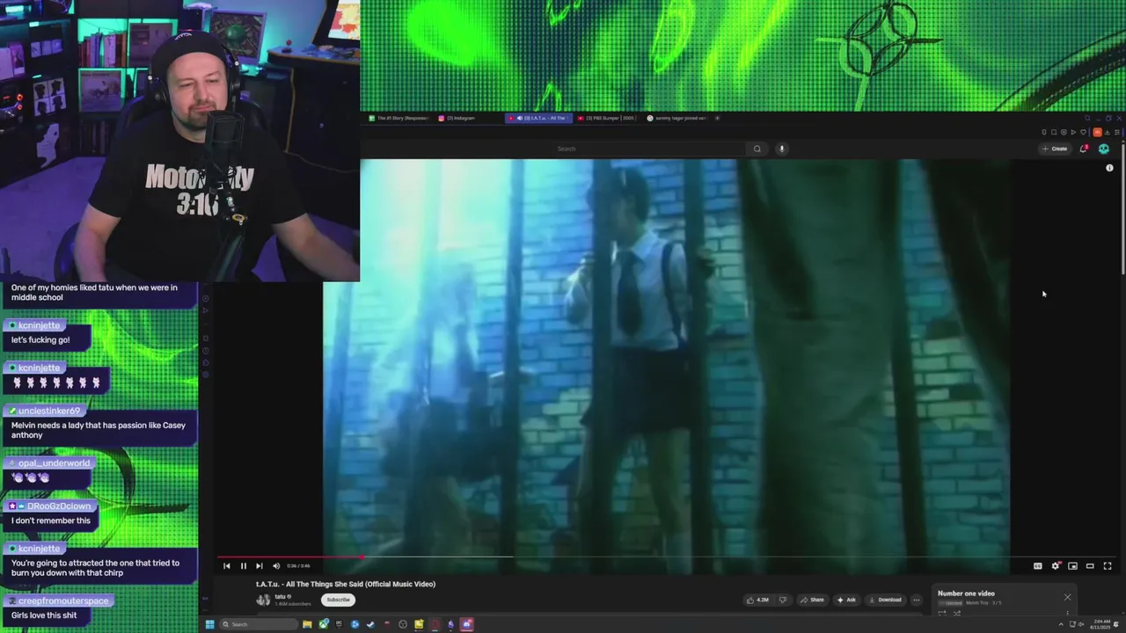The width and height of the screenshot is (1126, 633).
Task: Open the Windows Start menu
Action: point(209,624)
